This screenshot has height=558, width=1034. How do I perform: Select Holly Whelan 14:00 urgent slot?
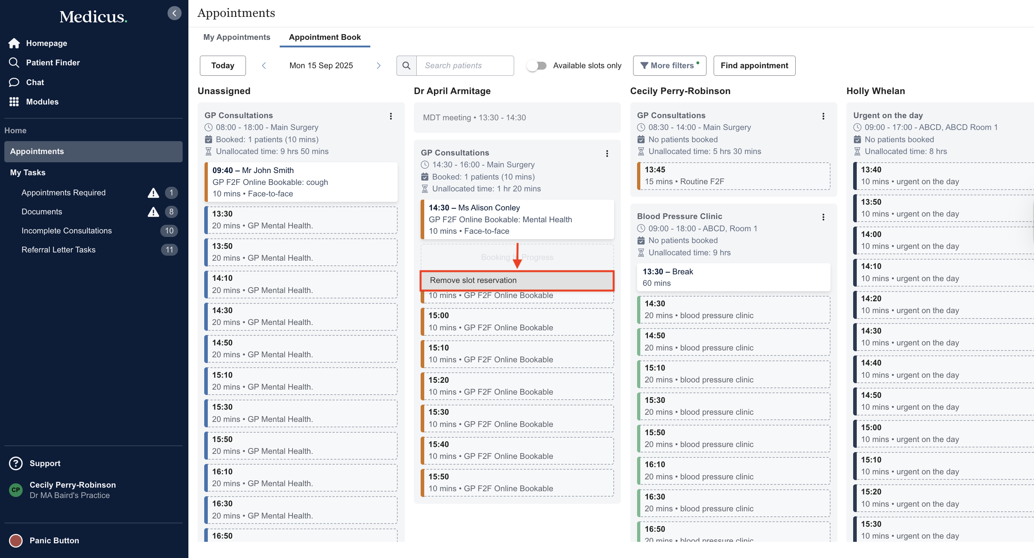943,240
